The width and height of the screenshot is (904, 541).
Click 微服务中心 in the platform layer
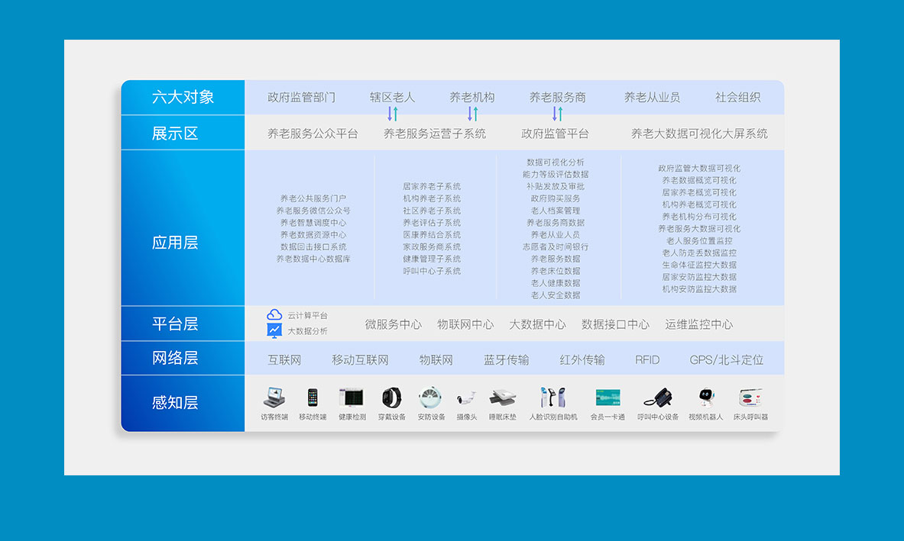click(x=393, y=324)
